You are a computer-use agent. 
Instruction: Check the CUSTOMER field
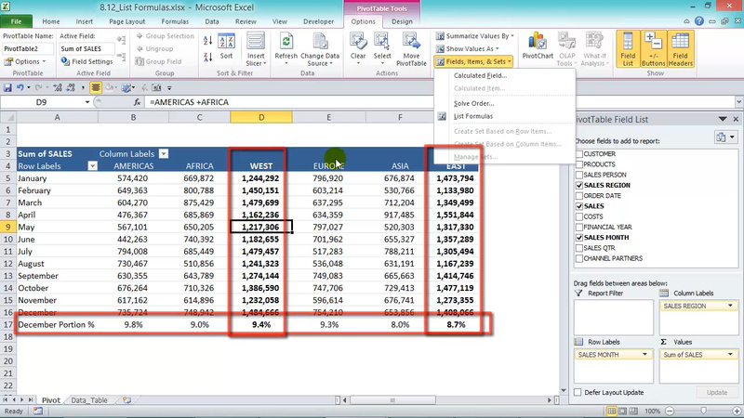click(579, 154)
